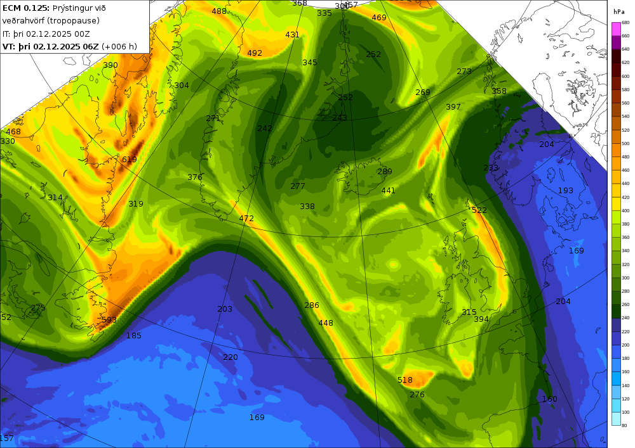This screenshot has width=635, height=448.
Task: Click the dark green legend swatch between 240 and 260
Action: [x=616, y=312]
